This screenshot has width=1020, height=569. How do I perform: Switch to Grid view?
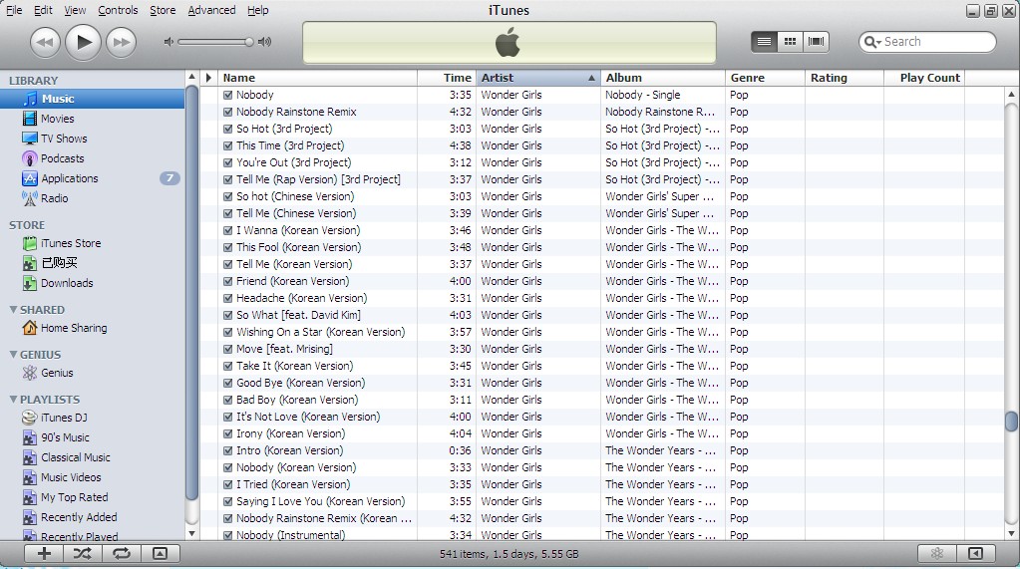tap(791, 42)
